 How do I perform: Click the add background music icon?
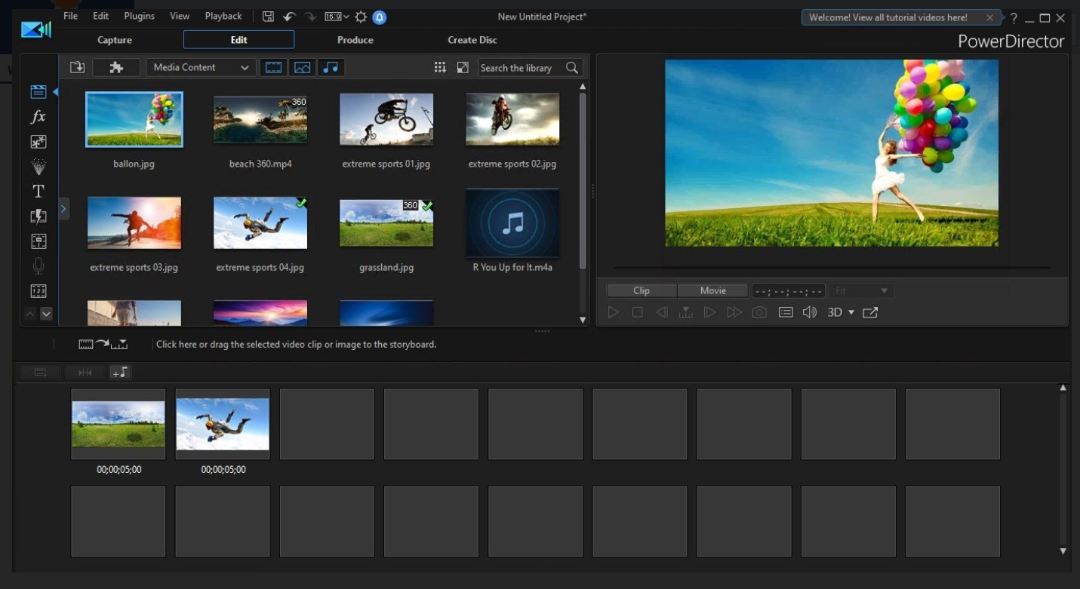click(x=120, y=372)
